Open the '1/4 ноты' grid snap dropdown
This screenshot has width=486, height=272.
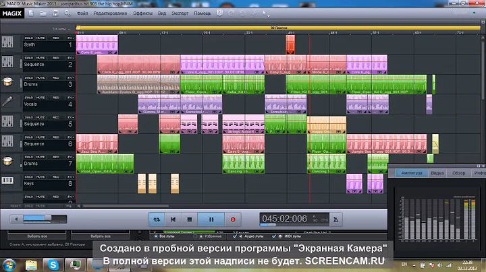[61, 29]
